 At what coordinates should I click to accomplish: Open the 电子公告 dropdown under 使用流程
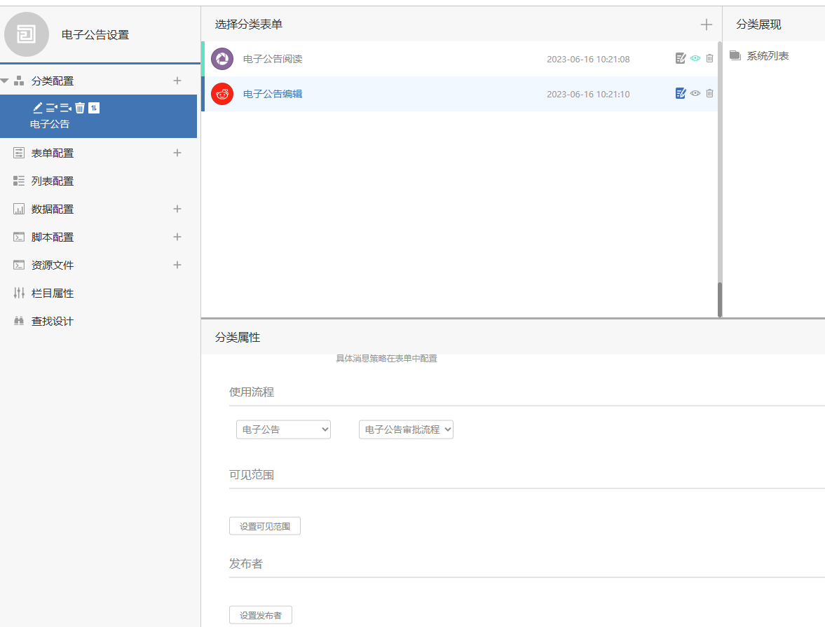283,429
